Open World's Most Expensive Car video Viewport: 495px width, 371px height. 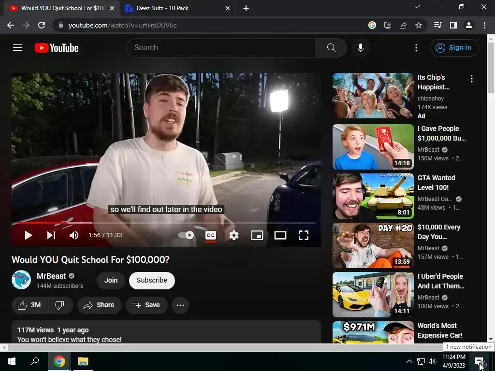click(373, 332)
